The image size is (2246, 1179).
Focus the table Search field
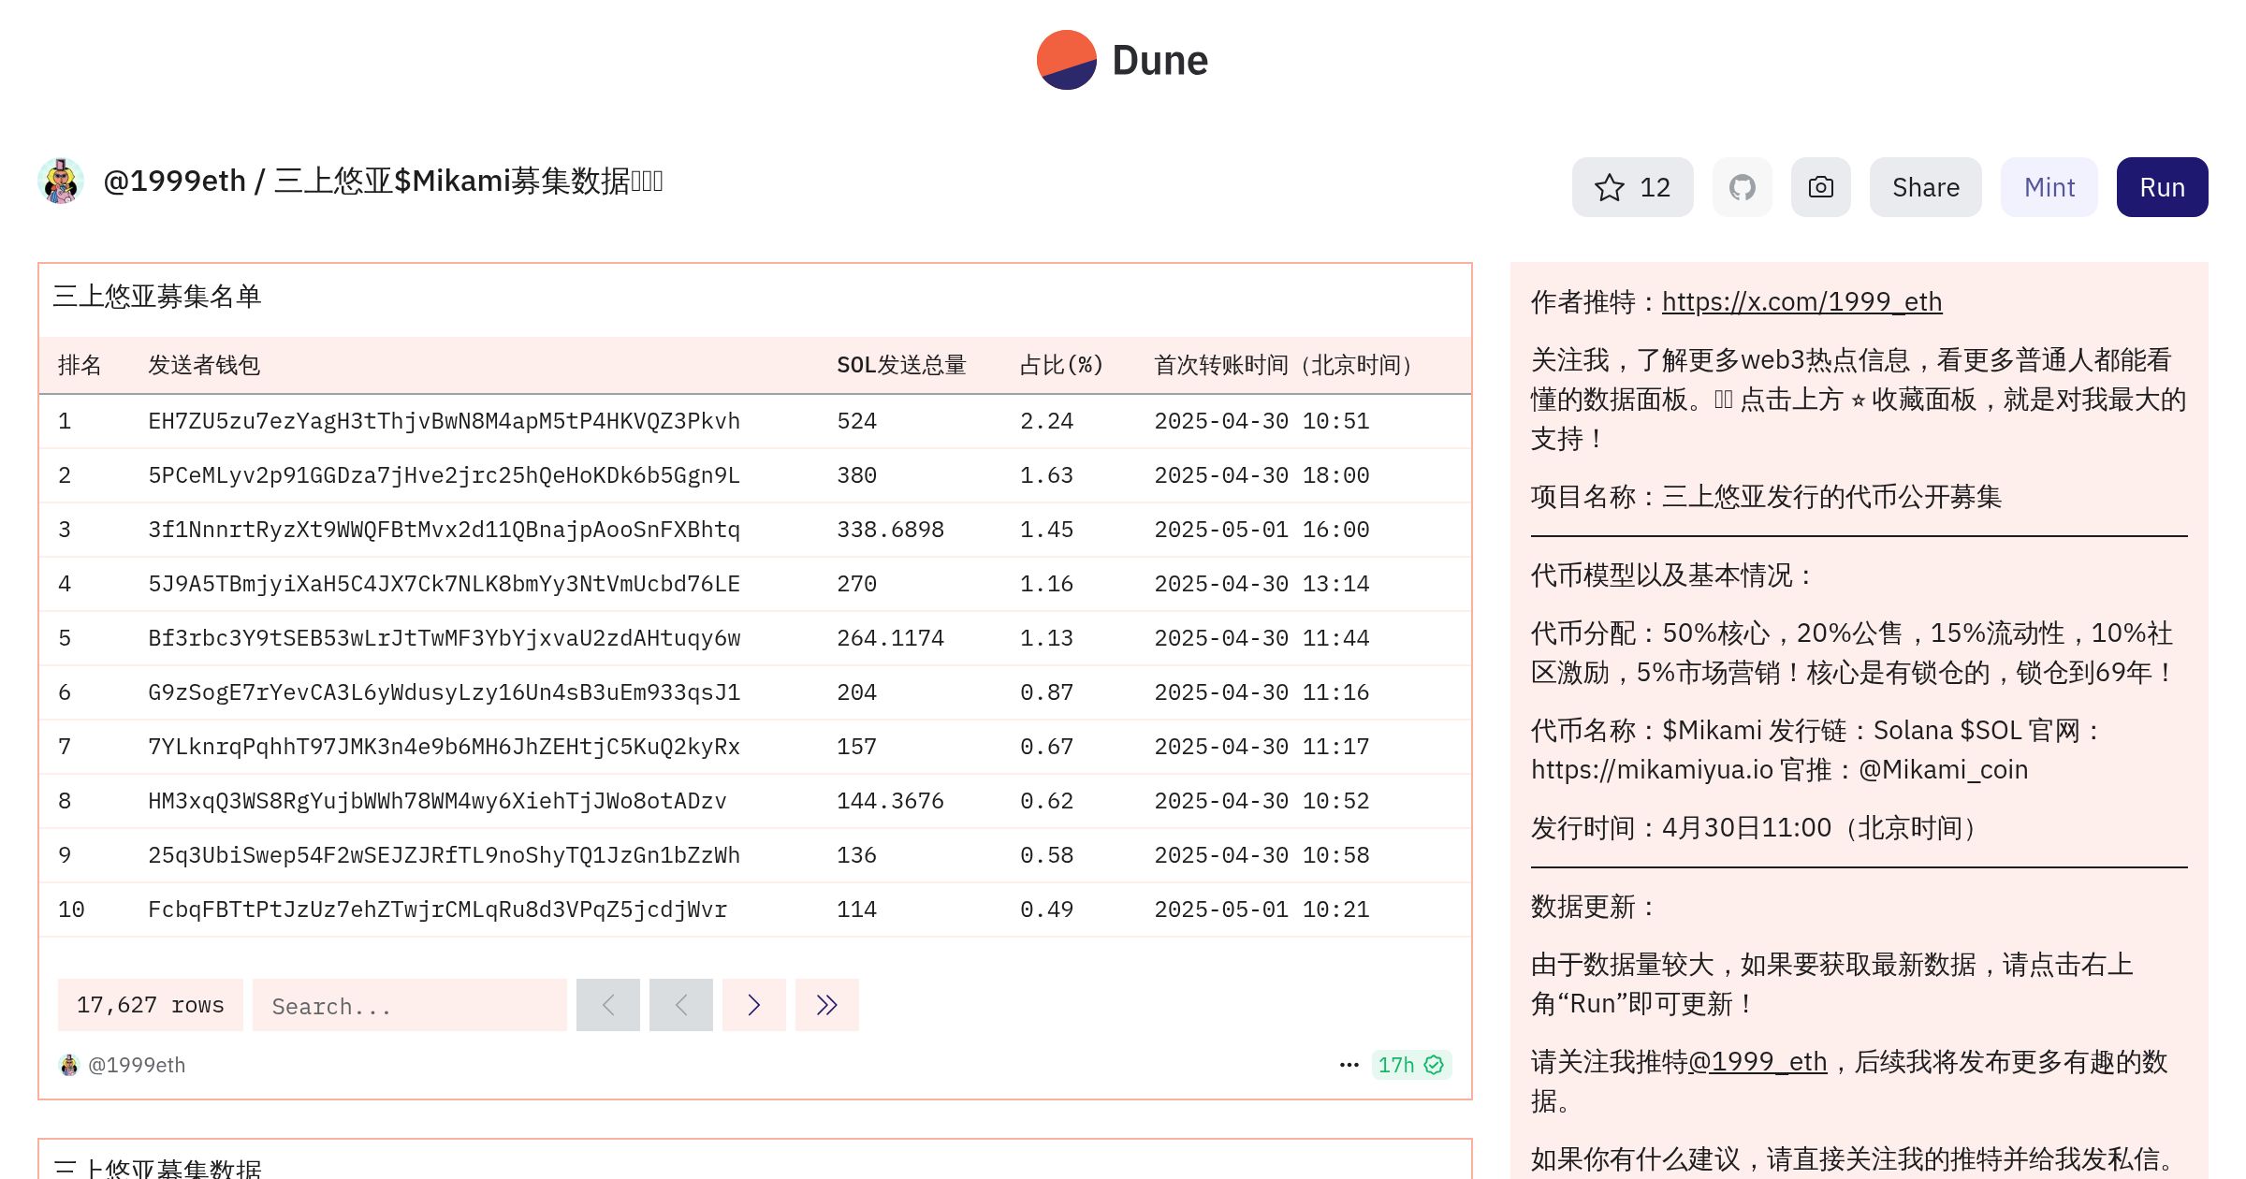tap(409, 1005)
